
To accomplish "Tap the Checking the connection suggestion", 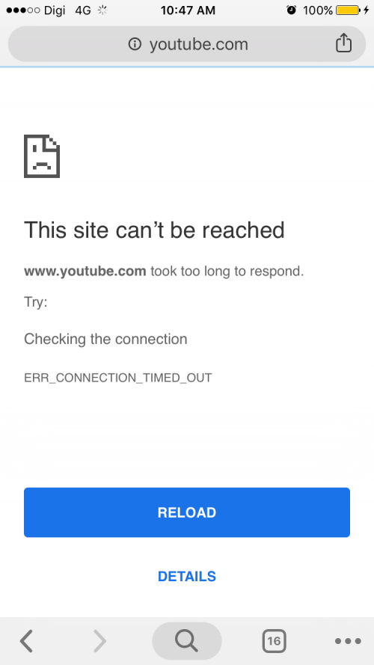I will tap(105, 340).
